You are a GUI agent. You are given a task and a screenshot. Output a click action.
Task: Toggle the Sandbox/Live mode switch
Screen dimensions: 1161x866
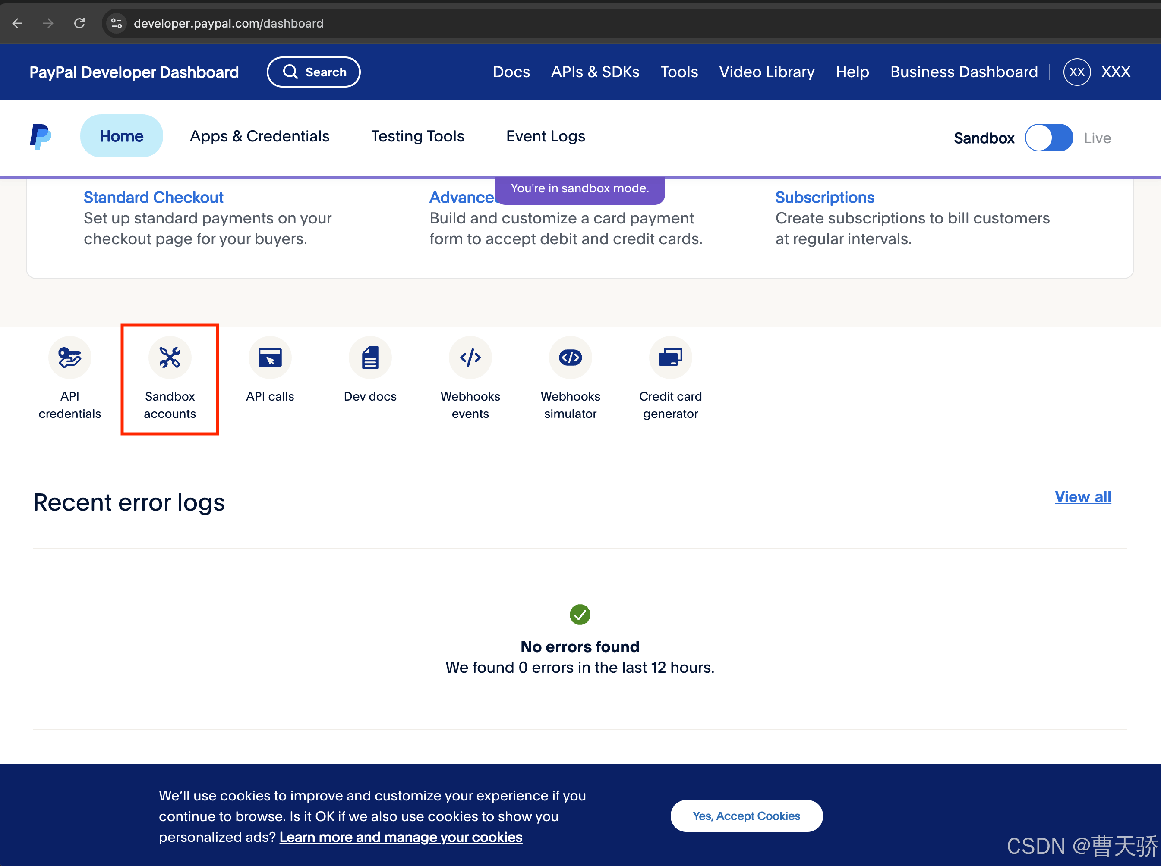1049,137
